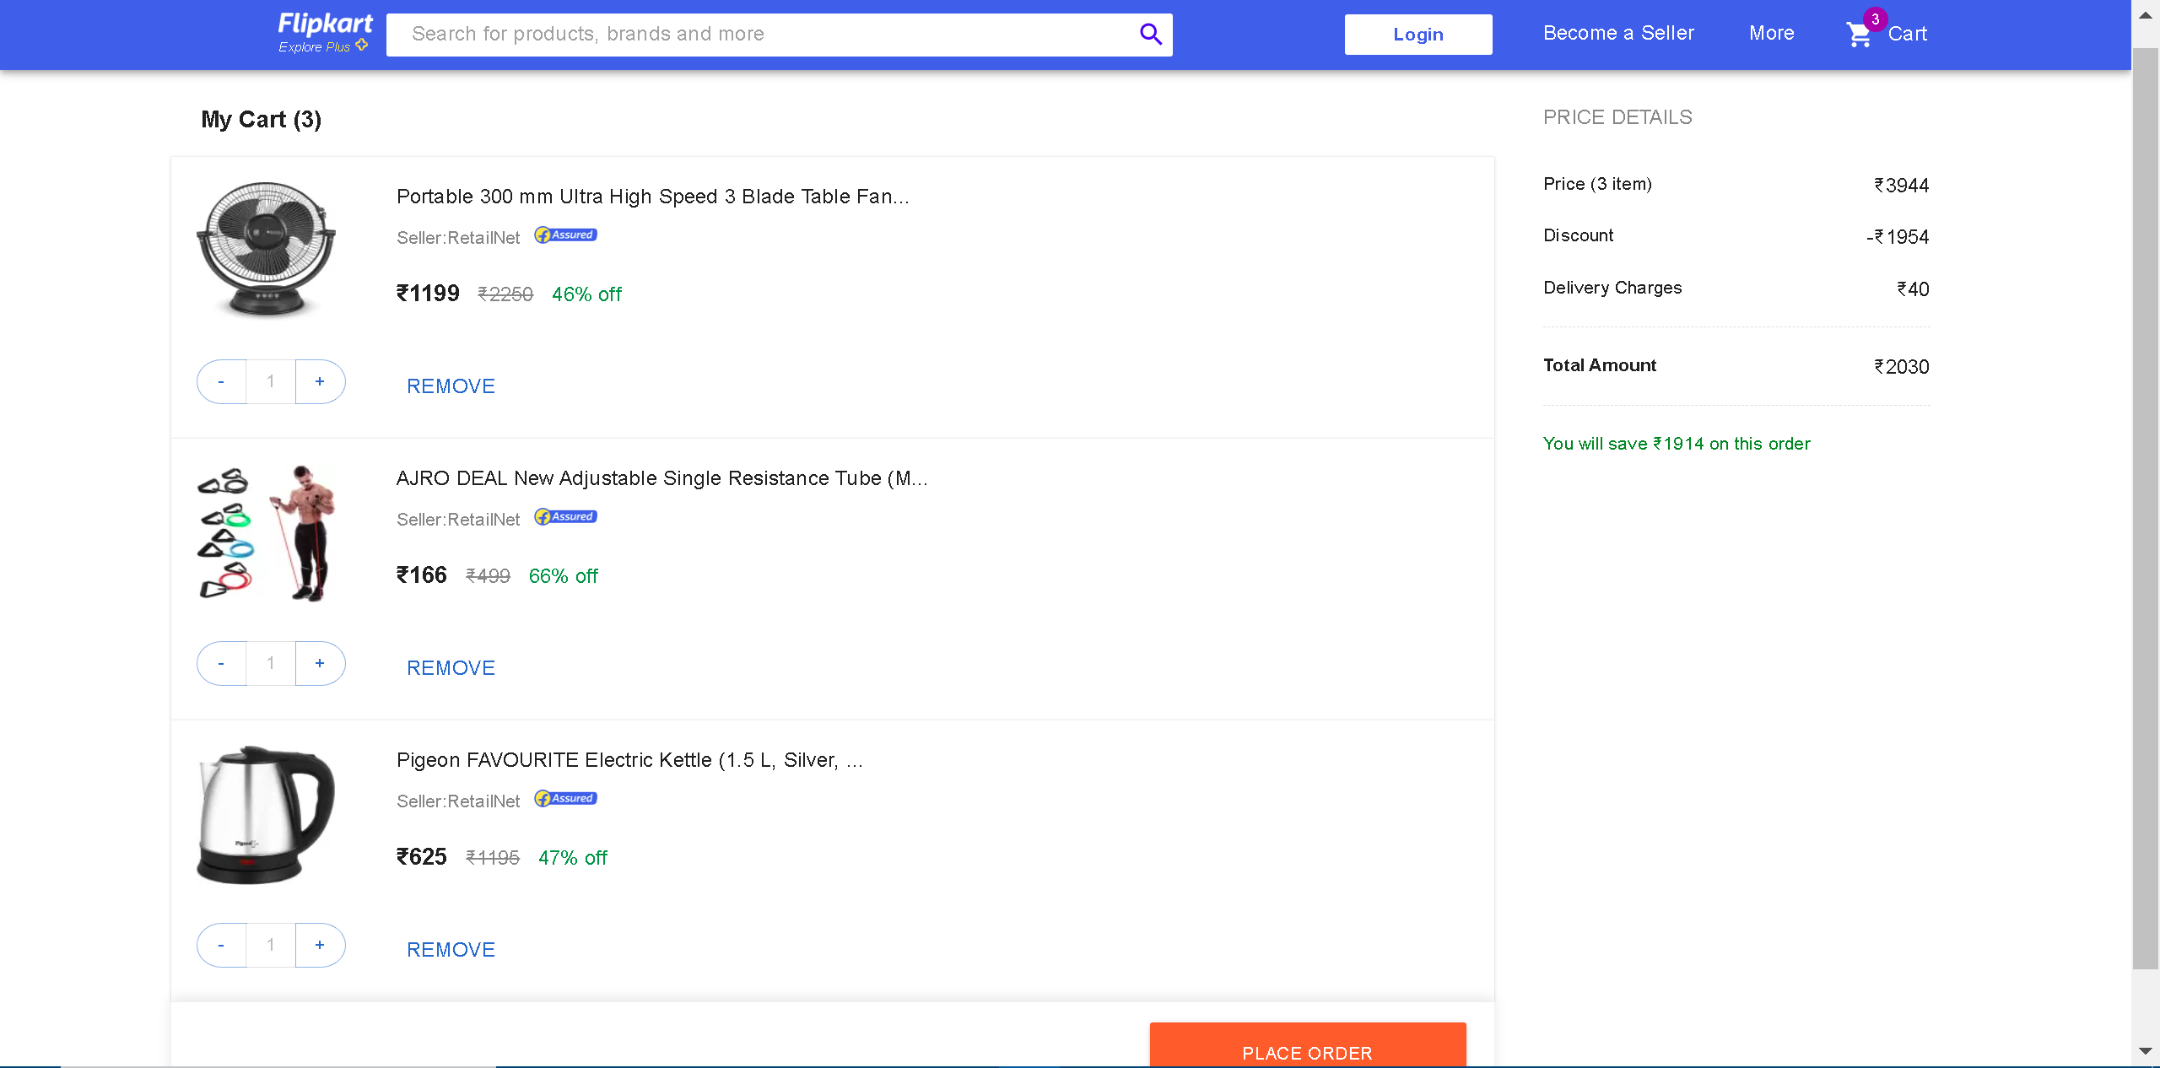Click the Explore Plus link

tap(323, 46)
